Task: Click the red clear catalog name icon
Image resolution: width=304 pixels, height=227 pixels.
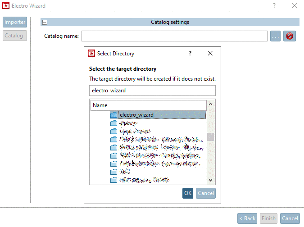Action: (x=290, y=36)
